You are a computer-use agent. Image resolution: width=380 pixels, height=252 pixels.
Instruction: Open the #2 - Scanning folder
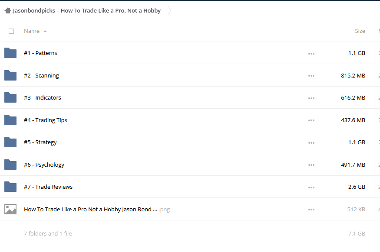[x=41, y=75]
